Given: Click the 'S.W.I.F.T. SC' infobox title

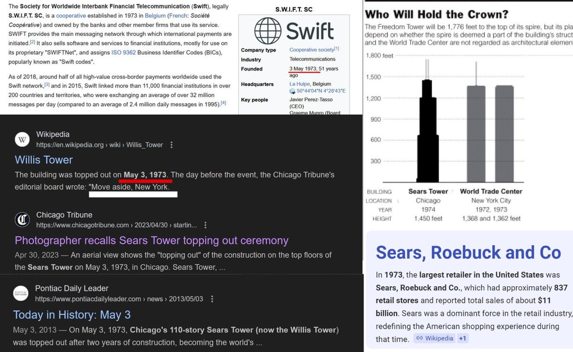Looking at the screenshot, I should (294, 10).
